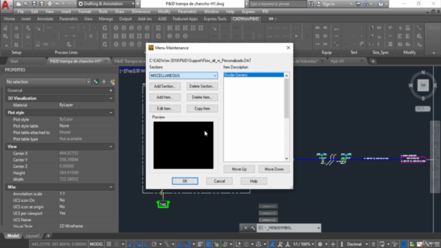Image resolution: width=441 pixels, height=248 pixels.
Task: Click the workspace switching gear in status bar
Action: [320, 244]
